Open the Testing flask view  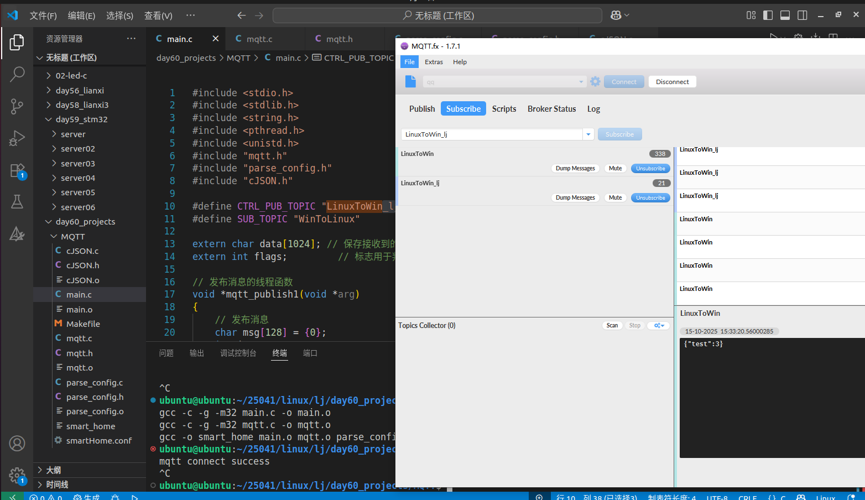point(17,202)
